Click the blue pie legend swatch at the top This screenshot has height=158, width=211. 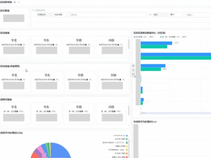[x=127, y=136]
